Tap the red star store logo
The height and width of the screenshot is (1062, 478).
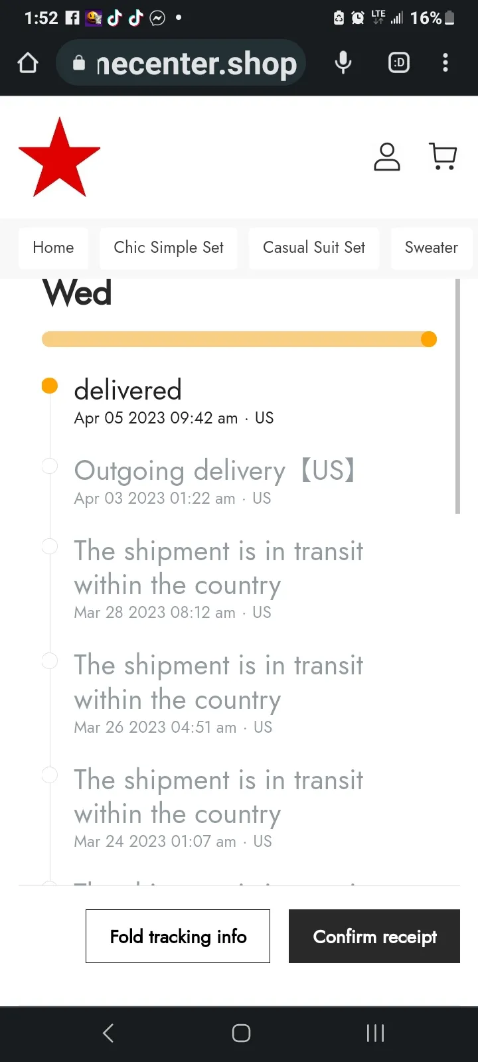(60, 157)
